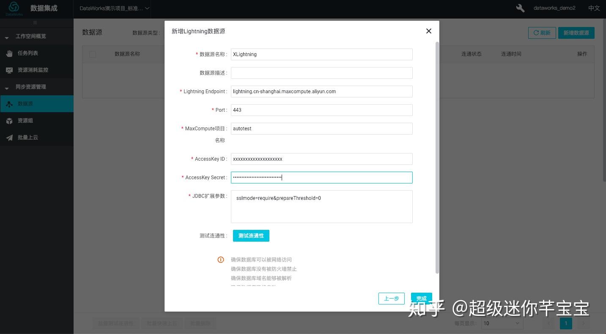Click the 数据源 node icon in the sidebar
The width and height of the screenshot is (606, 334).
[9, 103]
